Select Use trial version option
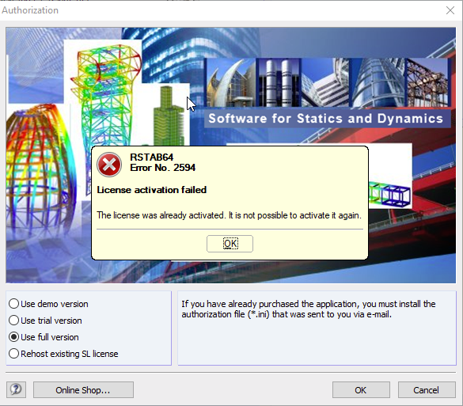Viewport: 463px width, 406px height. [x=45, y=321]
